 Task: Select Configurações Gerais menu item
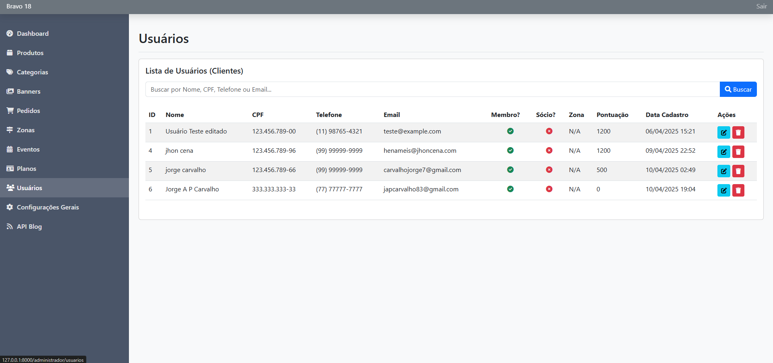click(x=64, y=207)
